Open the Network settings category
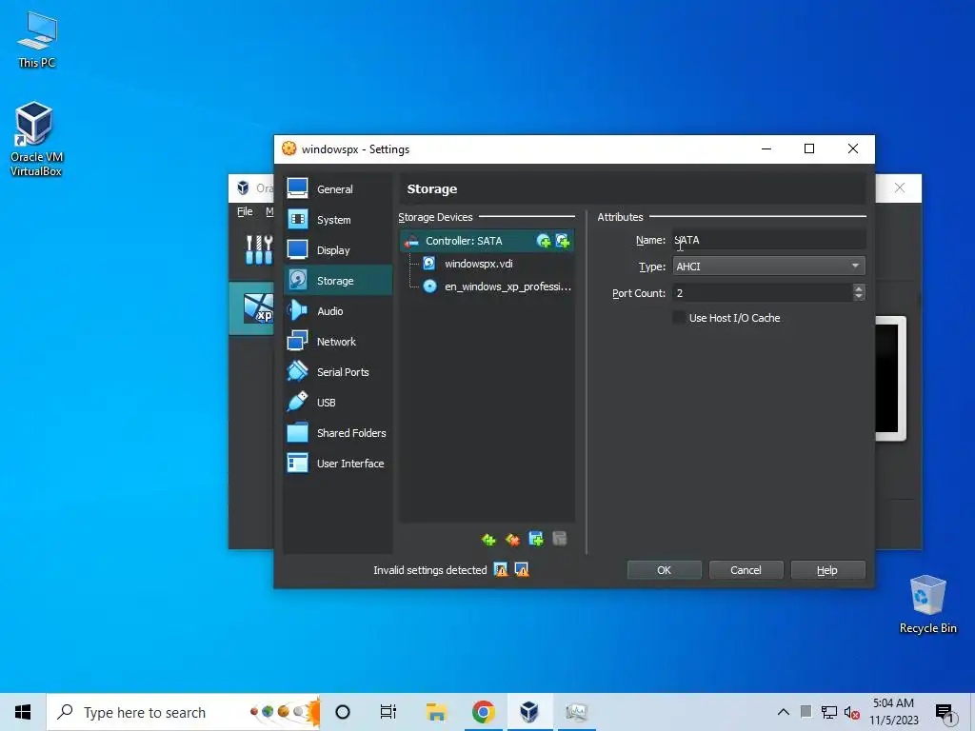This screenshot has height=731, width=975. tap(338, 342)
